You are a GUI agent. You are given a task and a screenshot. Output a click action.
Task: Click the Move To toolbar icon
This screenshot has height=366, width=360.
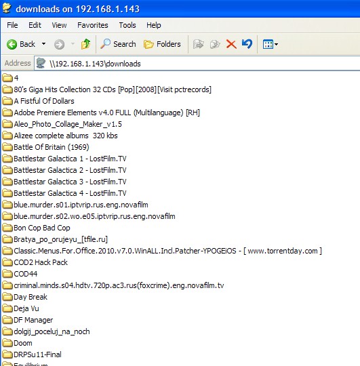(x=199, y=44)
